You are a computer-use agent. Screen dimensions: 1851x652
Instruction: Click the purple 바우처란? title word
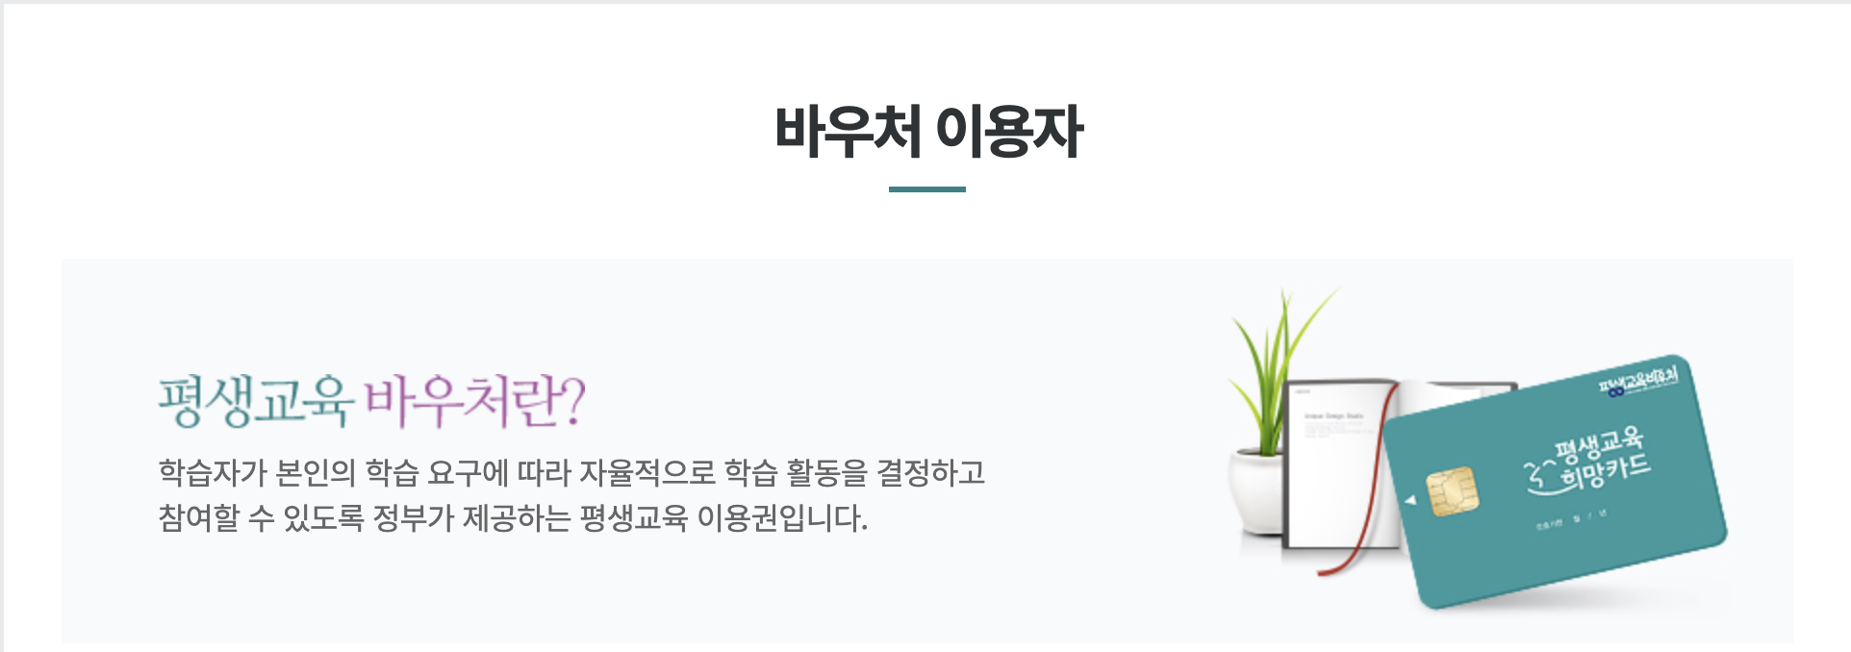coord(476,400)
